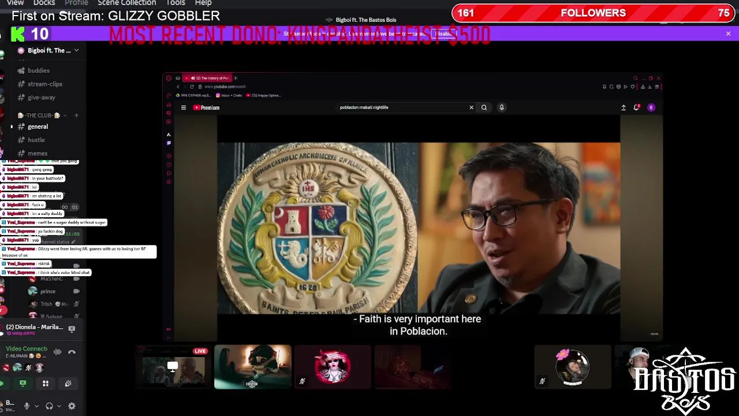The image size is (739, 416).
Task: Click the YouTube search magnifier button
Action: 484,107
